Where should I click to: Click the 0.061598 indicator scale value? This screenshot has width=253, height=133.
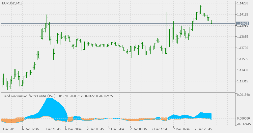point(244,95)
